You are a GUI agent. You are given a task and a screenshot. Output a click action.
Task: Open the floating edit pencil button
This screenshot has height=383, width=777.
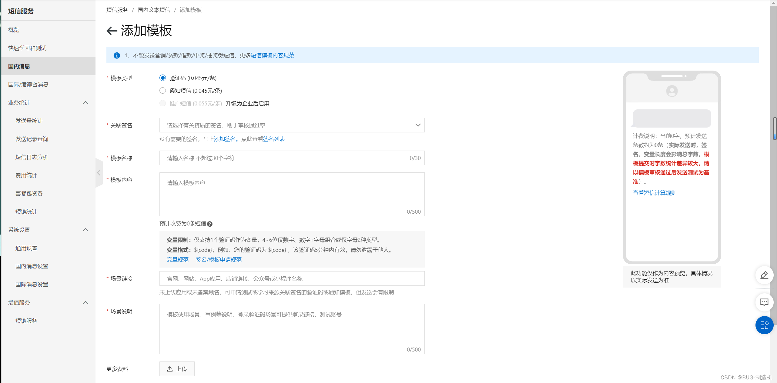click(764, 275)
